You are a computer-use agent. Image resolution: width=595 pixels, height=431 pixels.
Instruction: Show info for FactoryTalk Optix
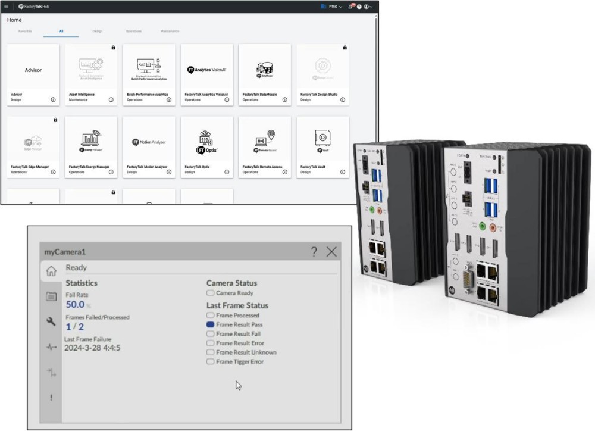tap(227, 172)
